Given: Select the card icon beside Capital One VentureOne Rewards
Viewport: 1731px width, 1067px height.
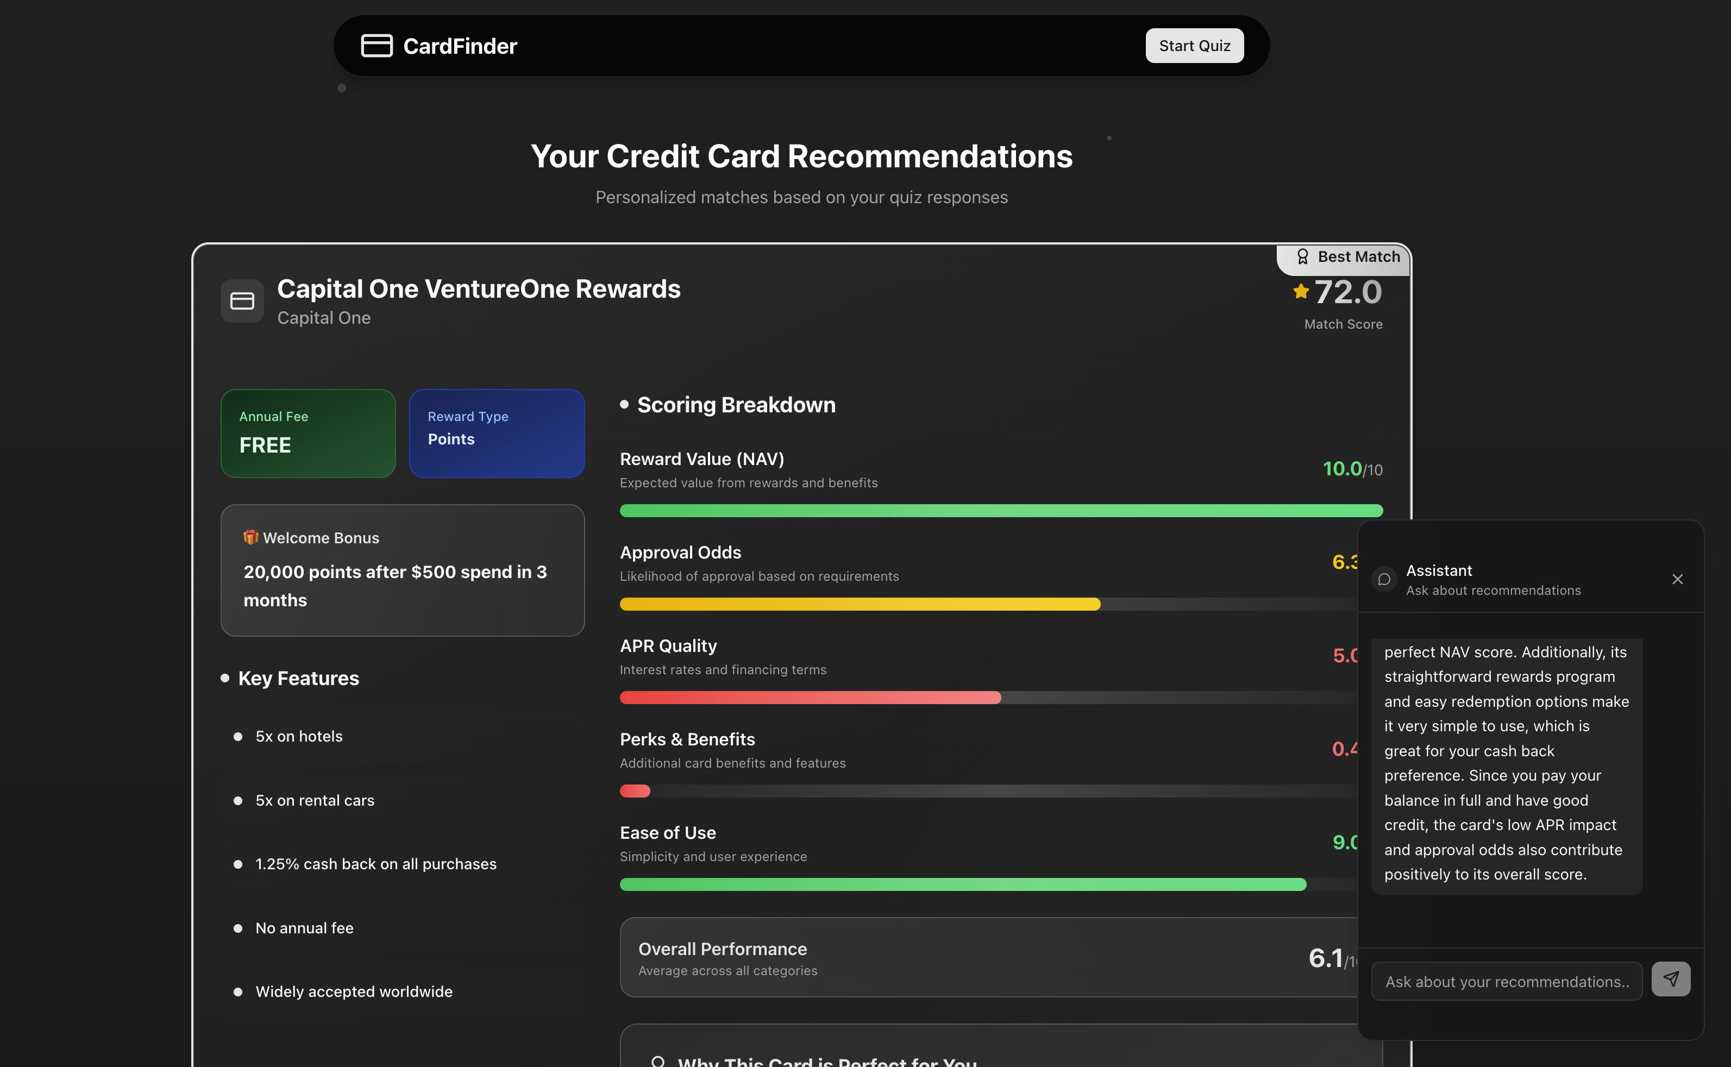Looking at the screenshot, I should [242, 302].
